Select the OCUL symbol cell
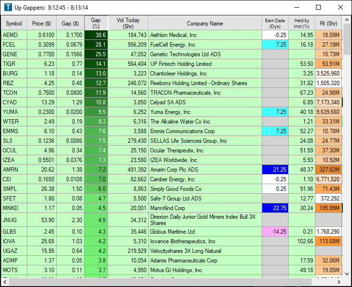The width and height of the screenshot is (352, 287). pos(14,150)
